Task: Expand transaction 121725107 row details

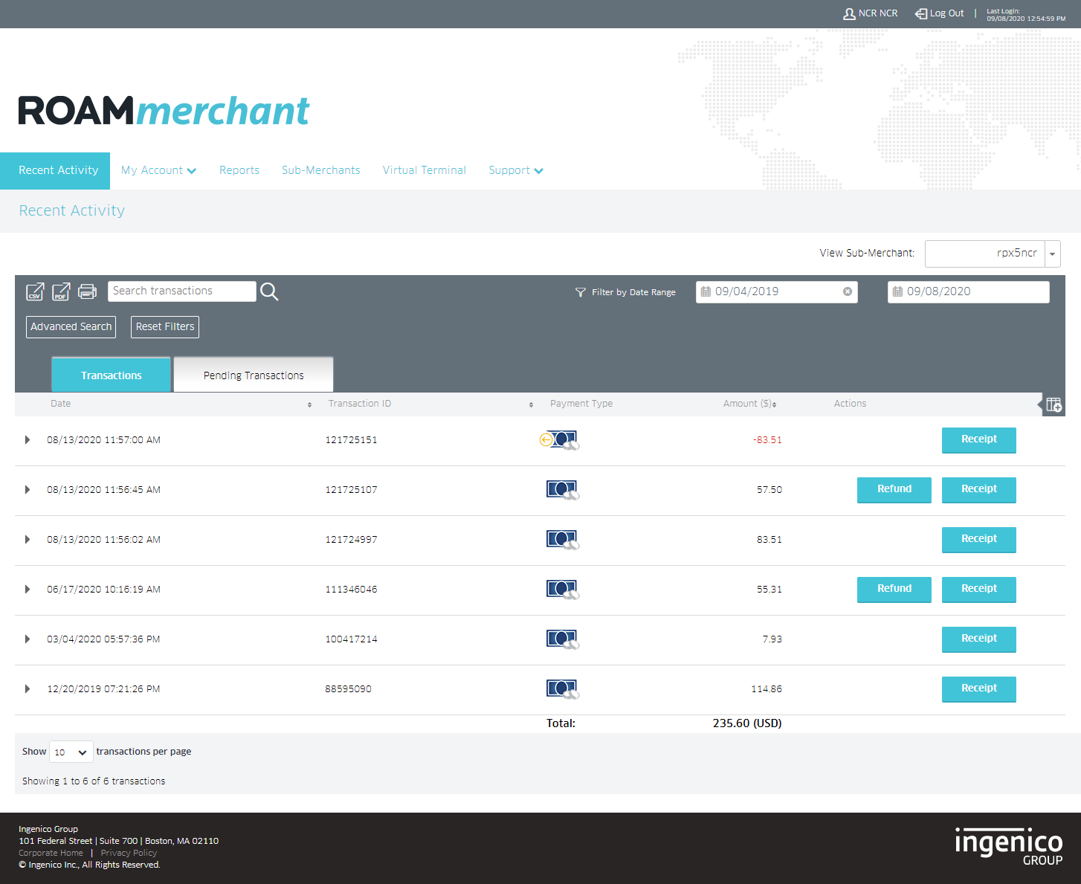Action: (x=28, y=490)
